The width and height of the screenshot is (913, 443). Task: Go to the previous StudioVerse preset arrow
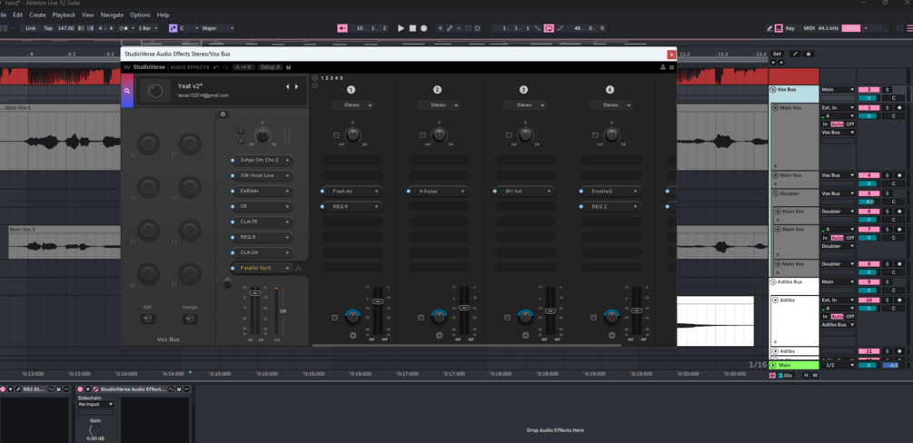tap(286, 87)
